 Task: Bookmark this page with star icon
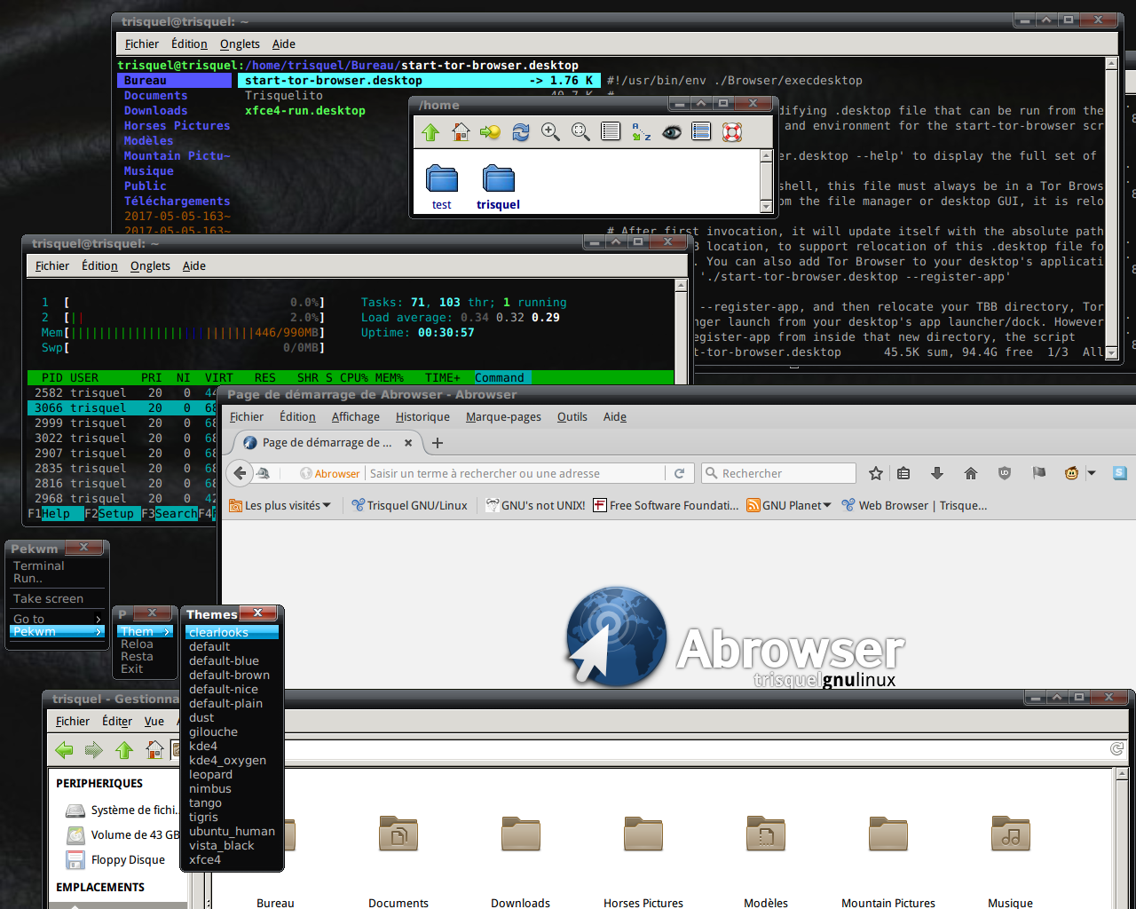[x=876, y=473]
